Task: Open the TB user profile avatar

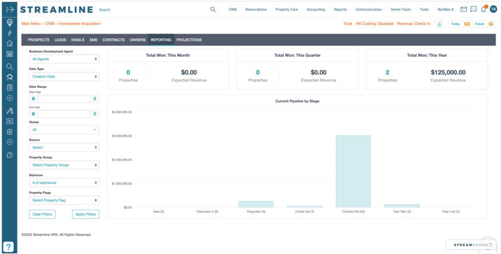Action: tap(493, 9)
